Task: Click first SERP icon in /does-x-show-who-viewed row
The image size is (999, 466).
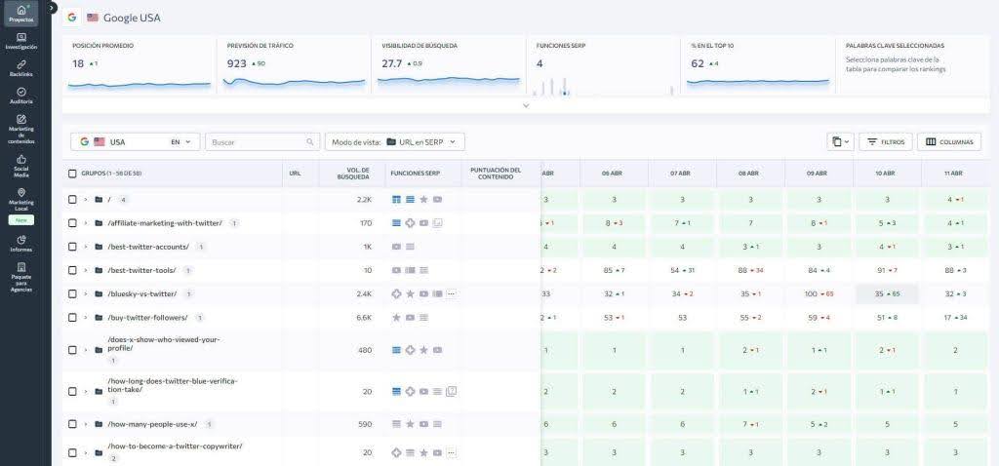Action: click(396, 350)
